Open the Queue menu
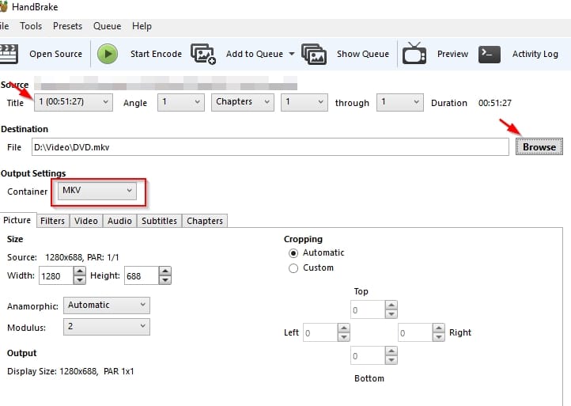This screenshot has width=571, height=406. [107, 26]
